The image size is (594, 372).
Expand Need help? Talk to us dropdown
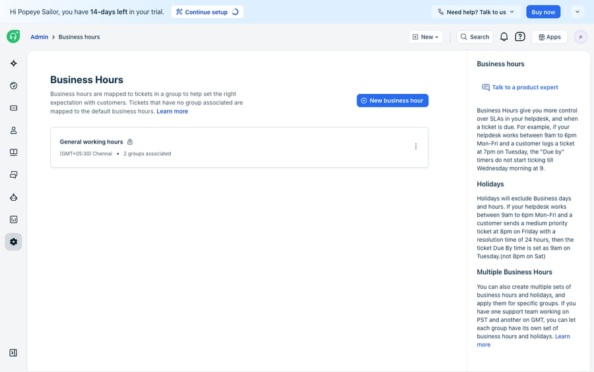(476, 12)
